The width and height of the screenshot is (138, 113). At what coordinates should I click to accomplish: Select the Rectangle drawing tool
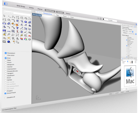click(4, 19)
